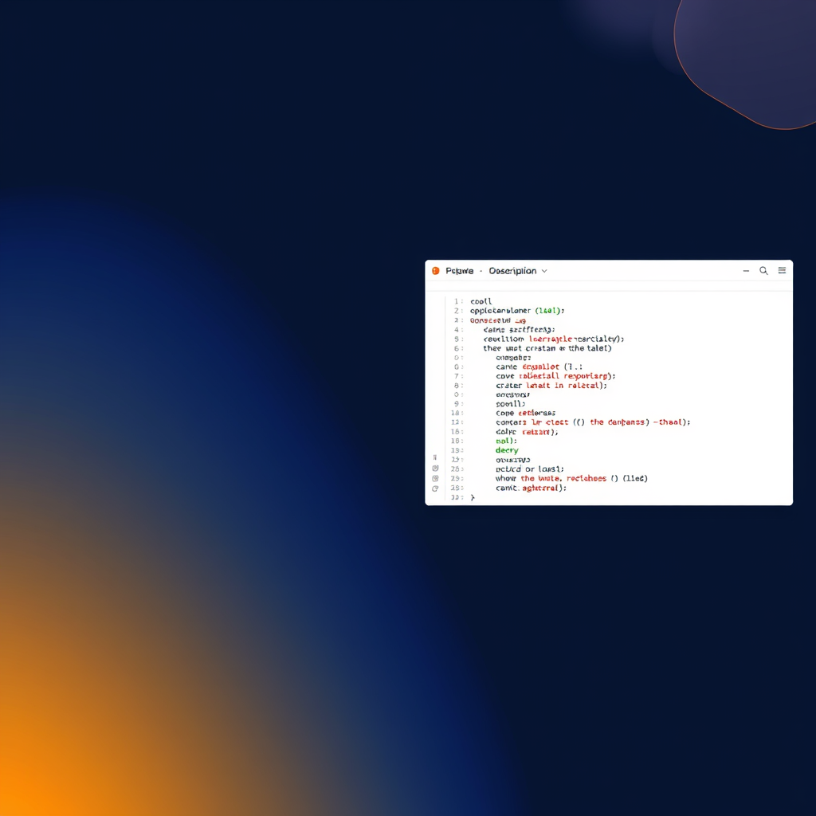The width and height of the screenshot is (816, 816).
Task: Toggle a breakpoint on line number 1
Action: tap(456, 301)
